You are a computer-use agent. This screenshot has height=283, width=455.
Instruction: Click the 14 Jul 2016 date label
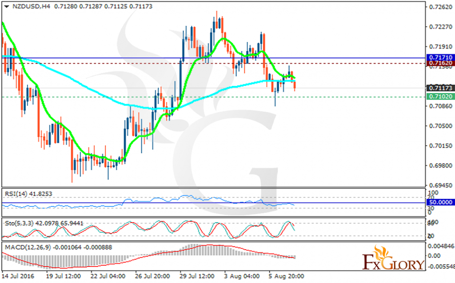click(18, 276)
